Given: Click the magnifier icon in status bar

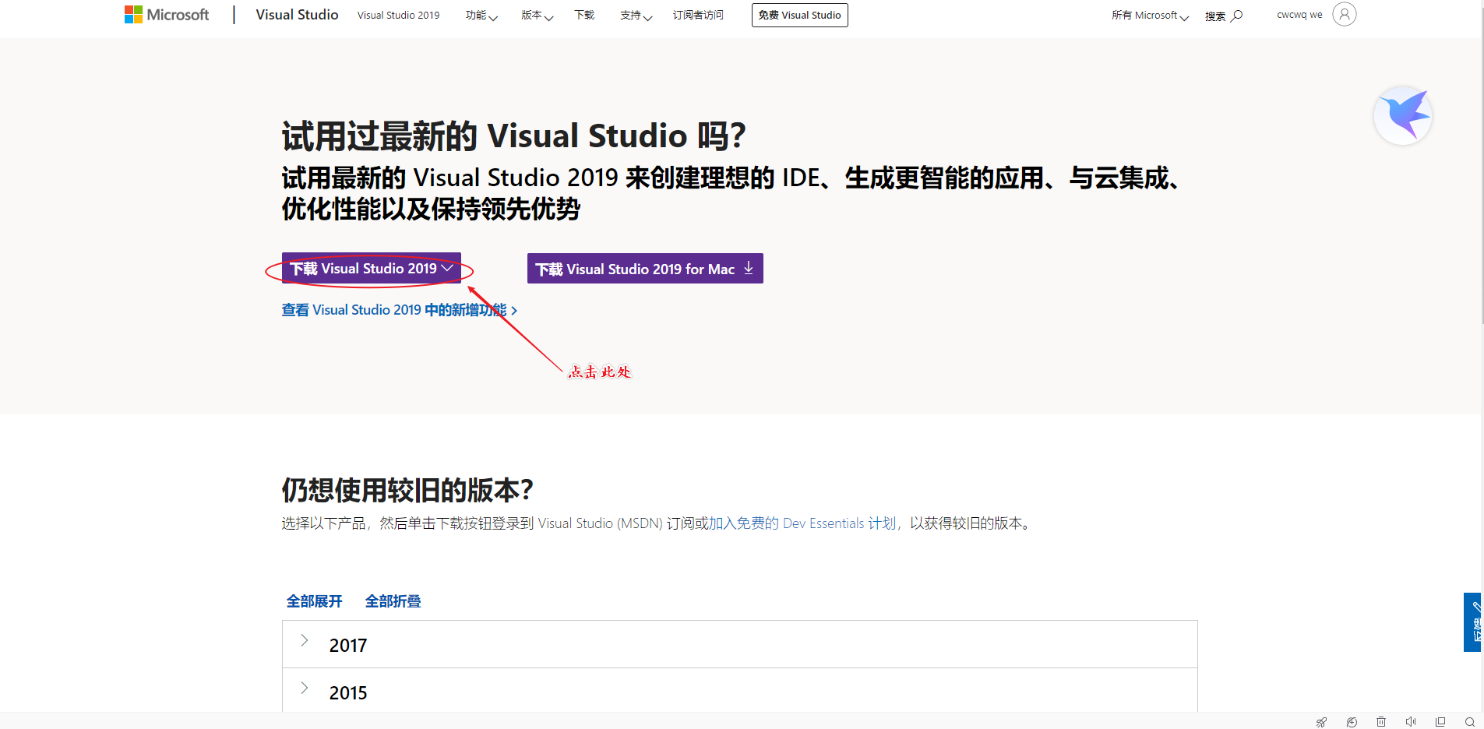Looking at the screenshot, I should (x=1470, y=722).
